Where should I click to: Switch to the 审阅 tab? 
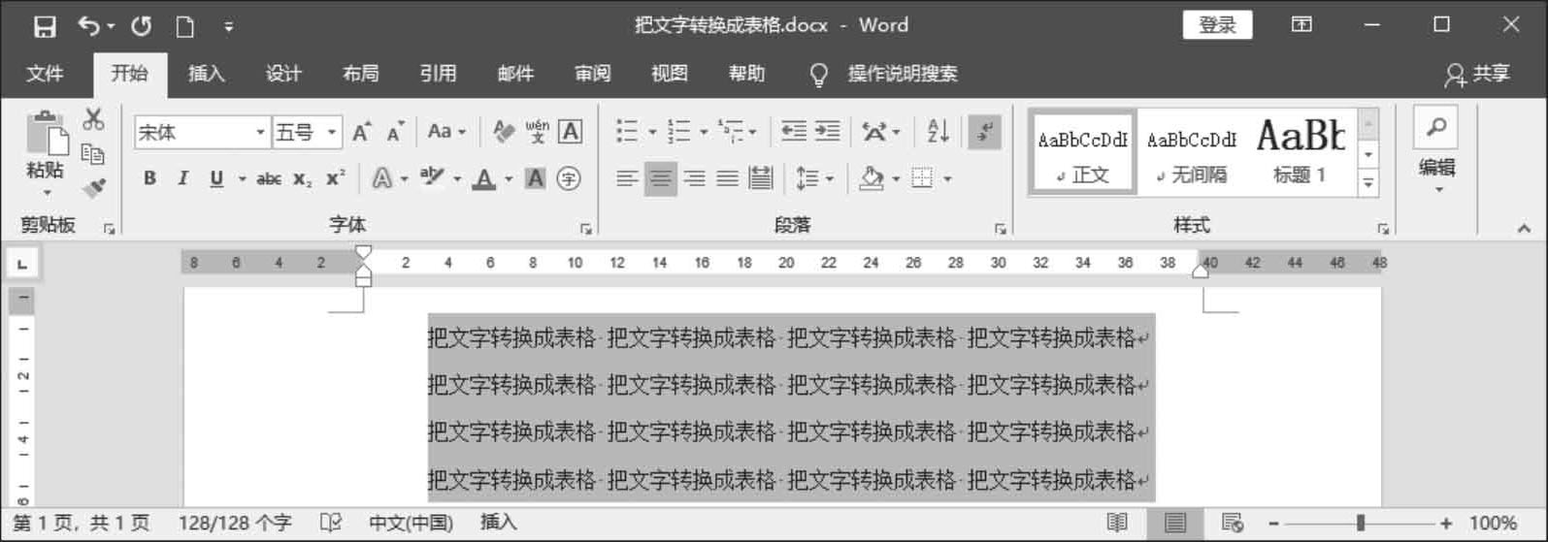point(592,74)
